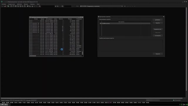Click the Время column header in trades table

(42, 19)
